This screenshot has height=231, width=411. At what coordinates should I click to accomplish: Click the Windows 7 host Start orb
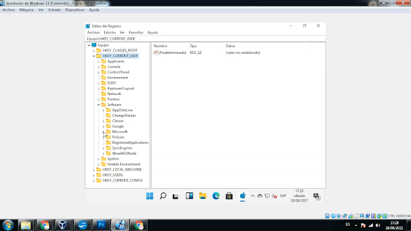pyautogui.click(x=8, y=225)
